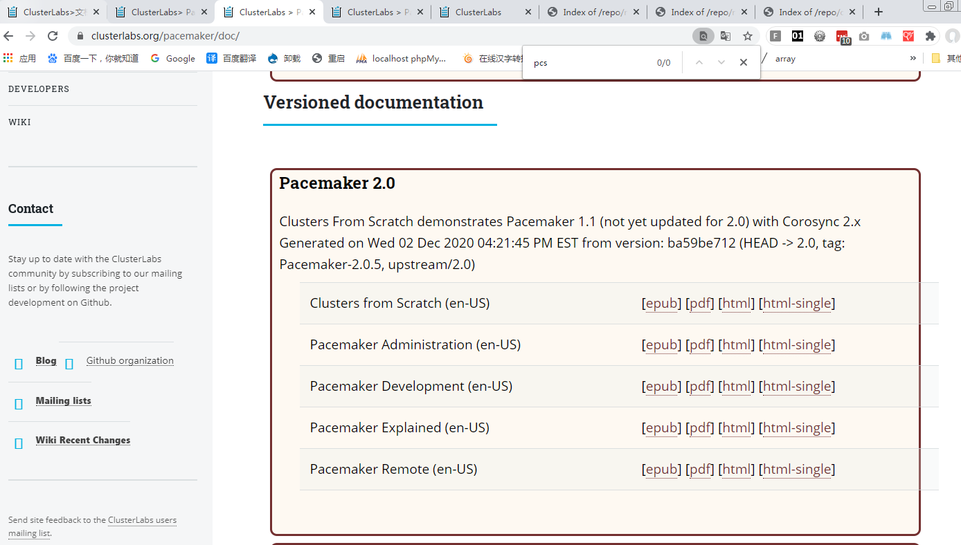This screenshot has height=545, width=961.
Task: Reload the current page
Action: coord(53,36)
